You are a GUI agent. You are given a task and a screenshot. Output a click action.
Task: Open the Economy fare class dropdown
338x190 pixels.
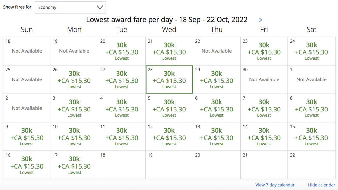pos(70,7)
